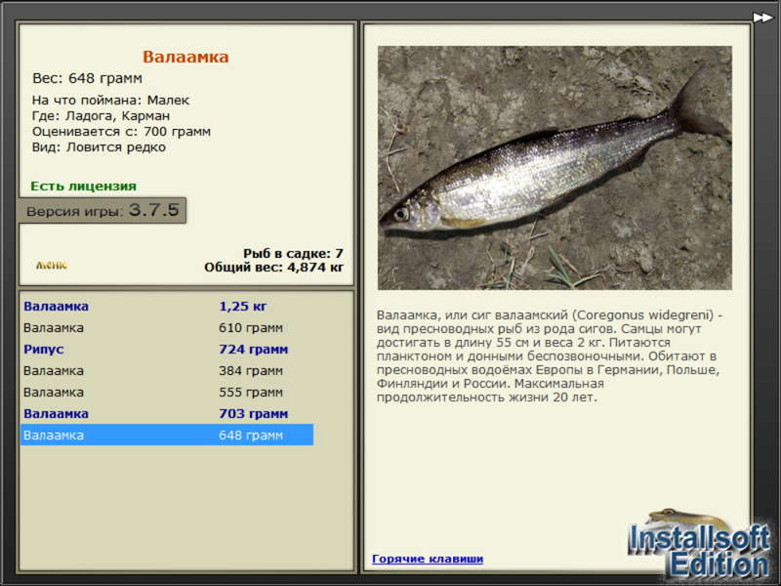
Task: Select the Валаамка 610 грамм row
Action: coord(167,328)
